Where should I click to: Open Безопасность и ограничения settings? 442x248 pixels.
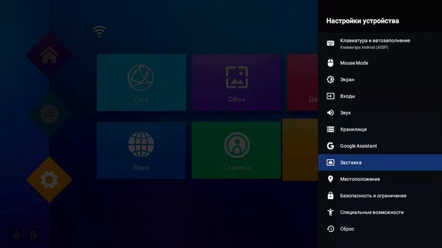pos(380,196)
